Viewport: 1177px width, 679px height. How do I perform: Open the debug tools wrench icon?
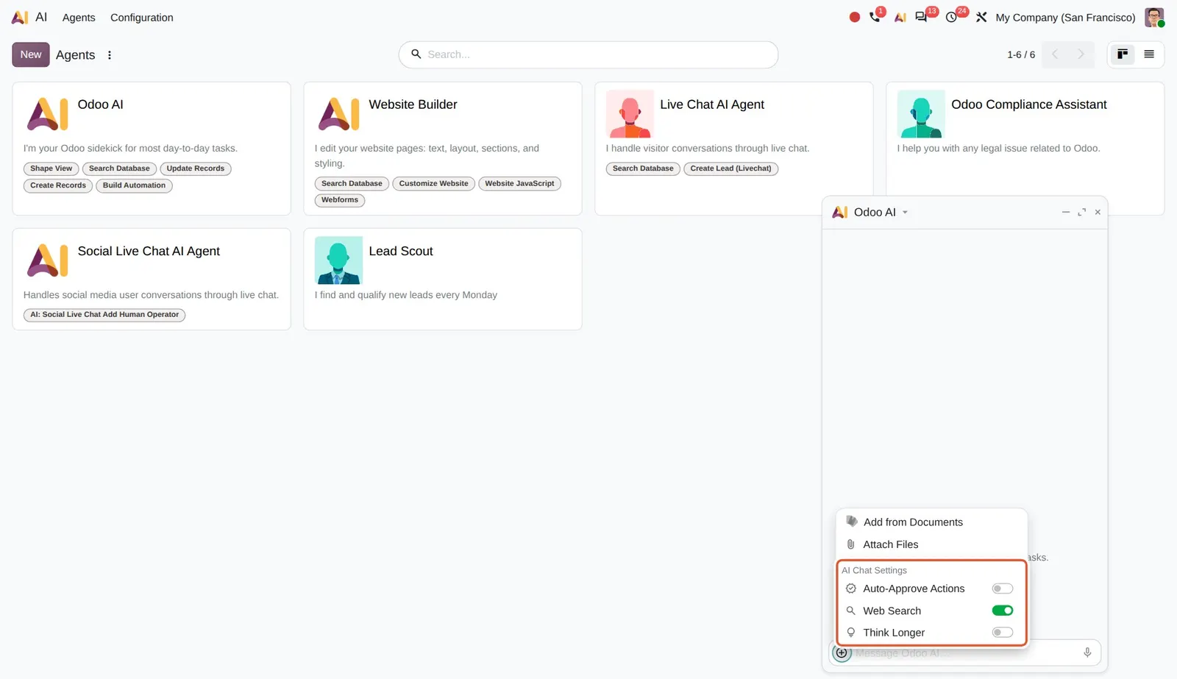(x=981, y=17)
